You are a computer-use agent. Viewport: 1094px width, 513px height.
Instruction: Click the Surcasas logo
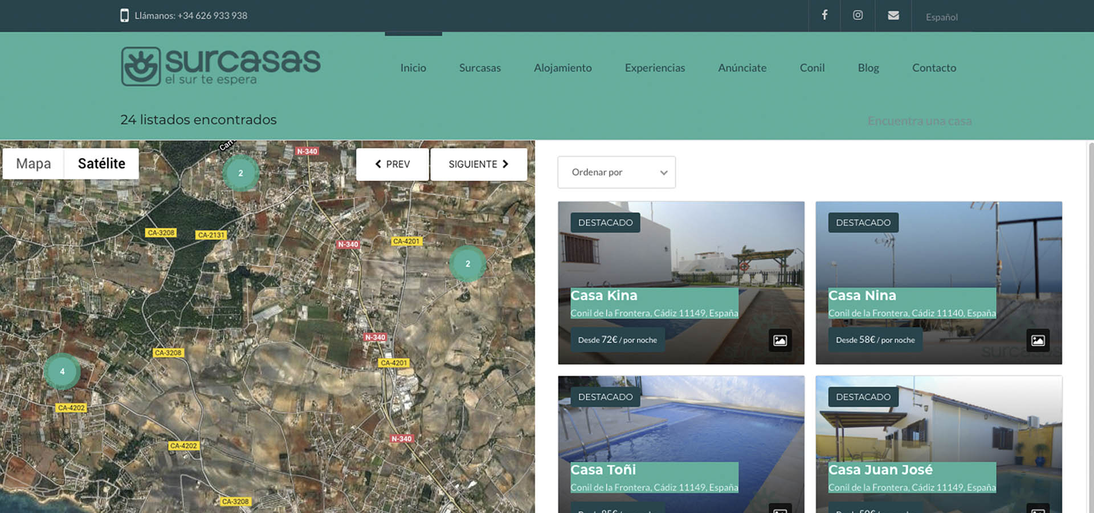tap(221, 66)
